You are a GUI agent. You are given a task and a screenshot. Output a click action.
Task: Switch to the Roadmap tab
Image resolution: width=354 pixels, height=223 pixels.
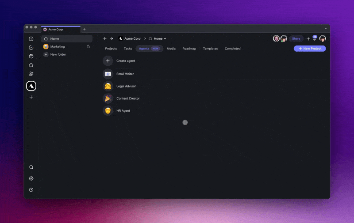point(189,49)
